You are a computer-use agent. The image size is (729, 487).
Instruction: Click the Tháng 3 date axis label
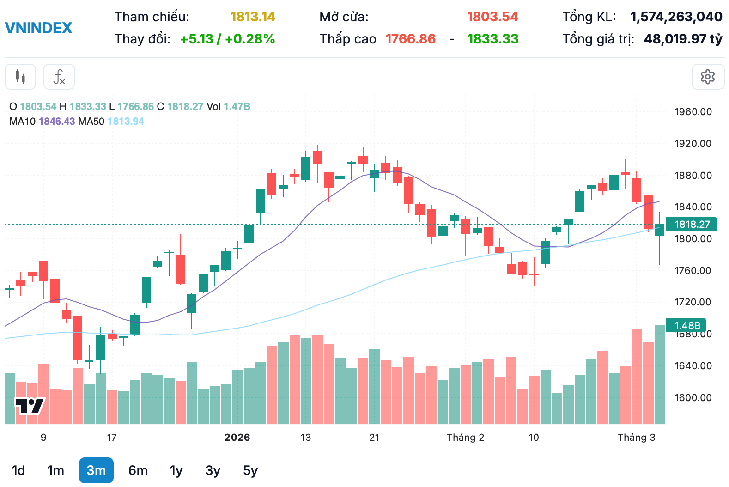[x=637, y=437]
